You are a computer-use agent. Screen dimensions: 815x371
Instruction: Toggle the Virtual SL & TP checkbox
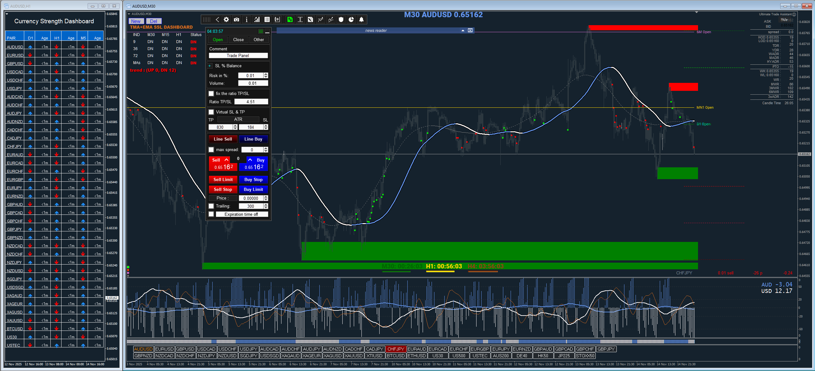coord(211,112)
